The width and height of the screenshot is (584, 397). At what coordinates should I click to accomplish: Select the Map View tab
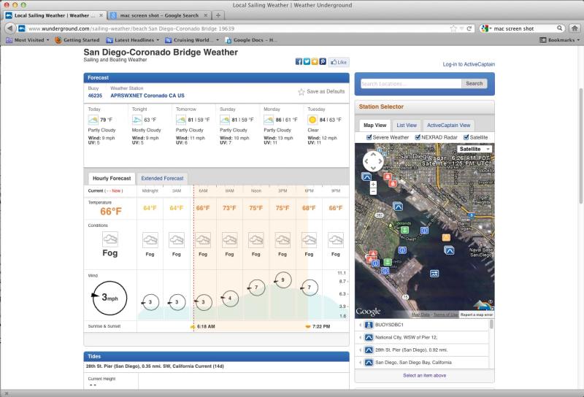(375, 126)
